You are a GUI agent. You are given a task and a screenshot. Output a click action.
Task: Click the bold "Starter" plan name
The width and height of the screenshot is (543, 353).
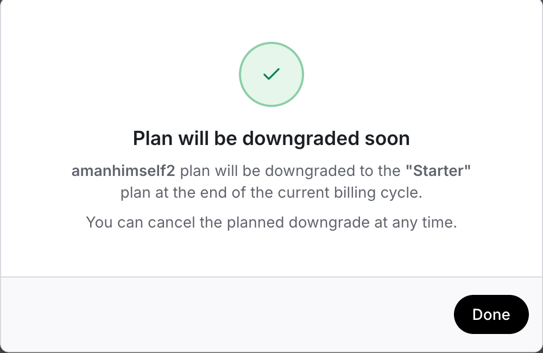pyautogui.click(x=438, y=171)
